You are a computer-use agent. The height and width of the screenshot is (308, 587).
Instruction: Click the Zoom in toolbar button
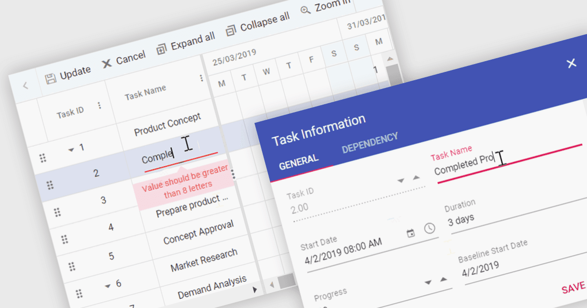tap(326, 7)
